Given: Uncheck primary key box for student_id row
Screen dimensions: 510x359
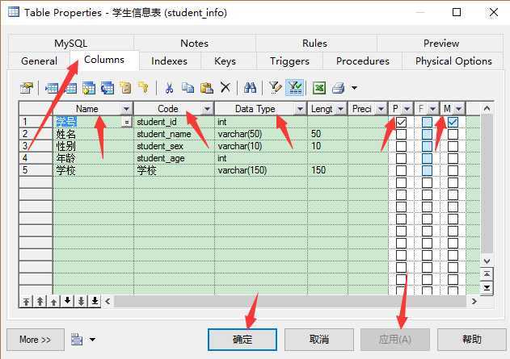Looking at the screenshot, I should coord(401,122).
